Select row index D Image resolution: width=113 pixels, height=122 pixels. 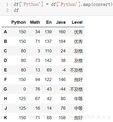[5, 60]
